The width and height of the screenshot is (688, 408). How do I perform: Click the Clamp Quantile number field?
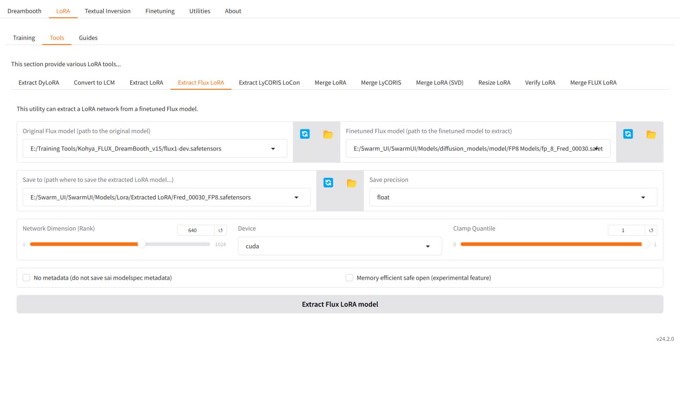[626, 230]
